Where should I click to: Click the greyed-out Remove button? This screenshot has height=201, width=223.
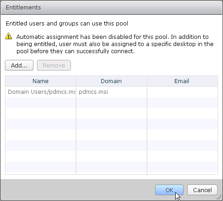click(54, 65)
